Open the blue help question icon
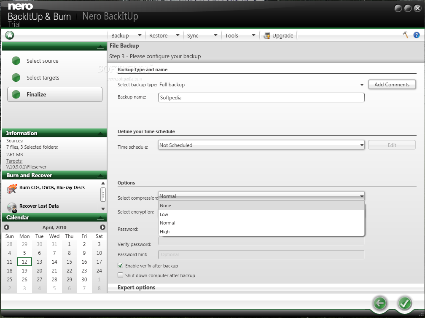 point(416,35)
